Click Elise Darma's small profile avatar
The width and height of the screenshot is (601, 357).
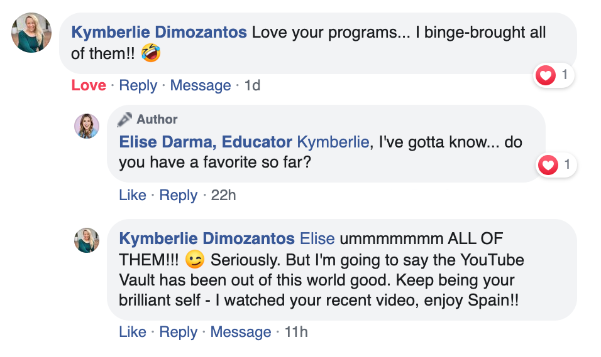(x=87, y=125)
